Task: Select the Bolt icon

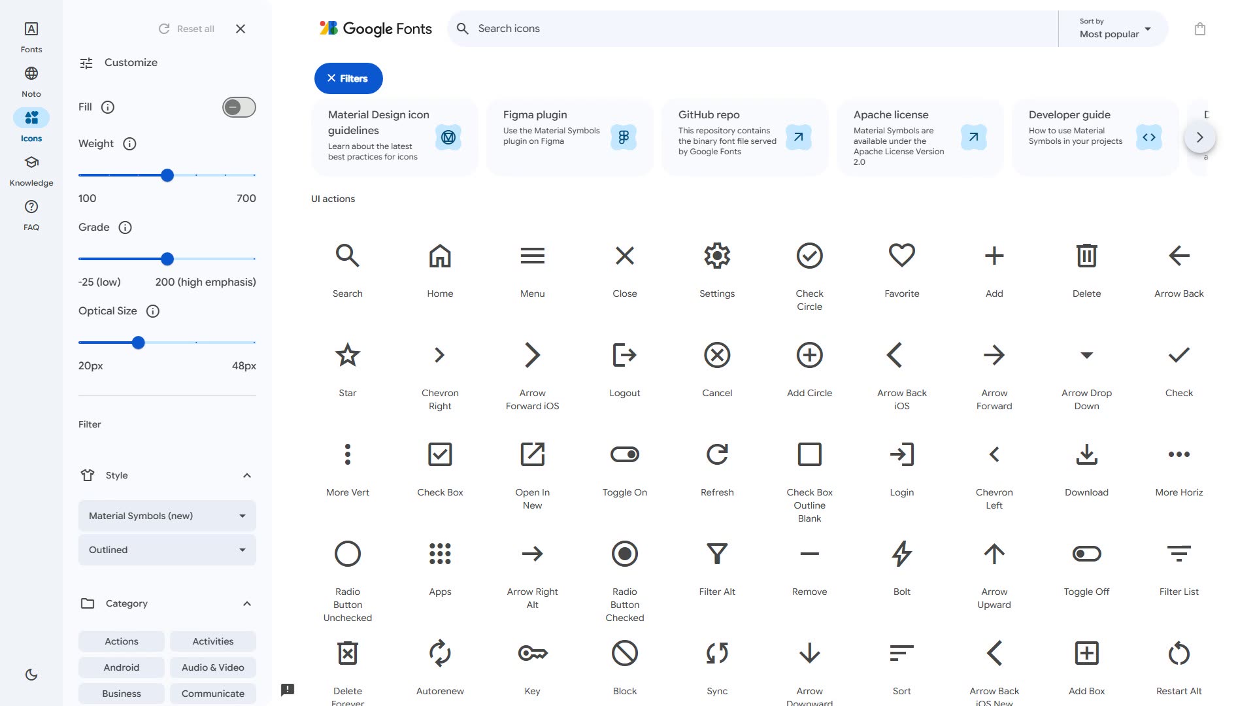Action: (x=902, y=554)
